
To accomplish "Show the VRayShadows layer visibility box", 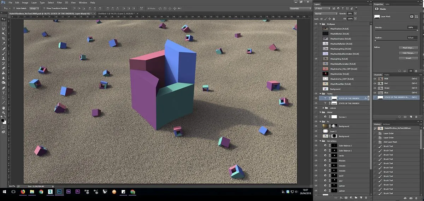I will [316, 28].
